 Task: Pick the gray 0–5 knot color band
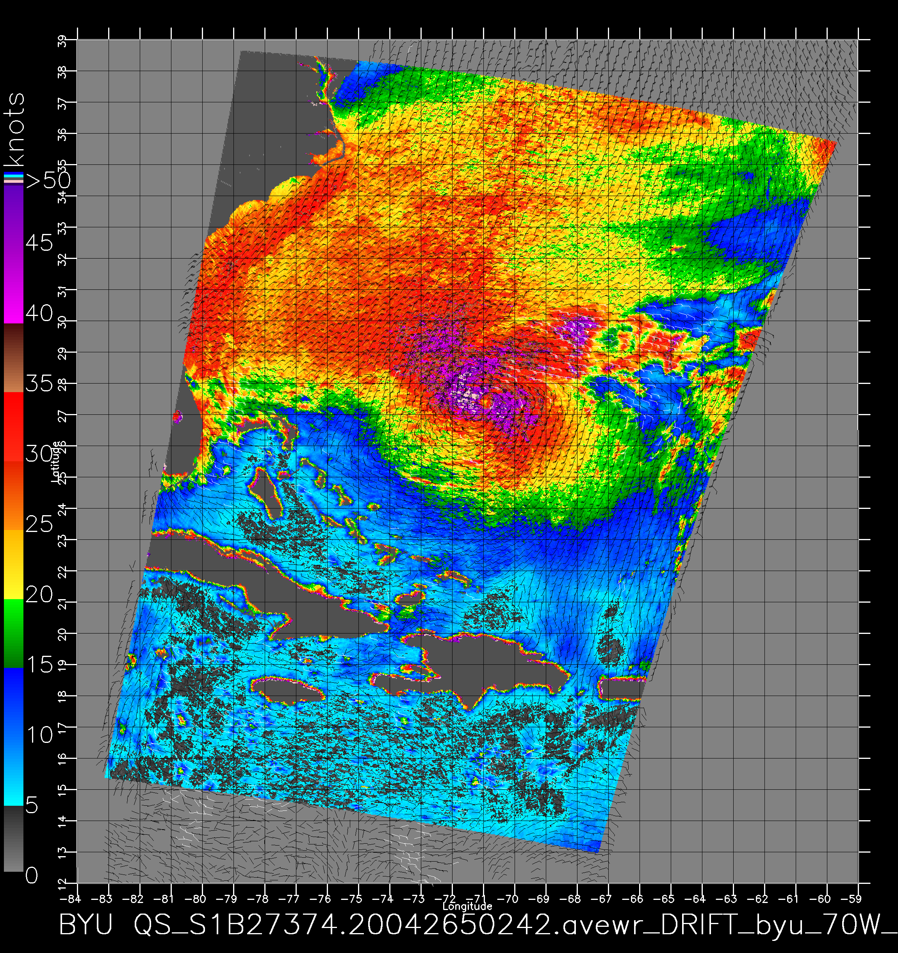tap(13, 839)
